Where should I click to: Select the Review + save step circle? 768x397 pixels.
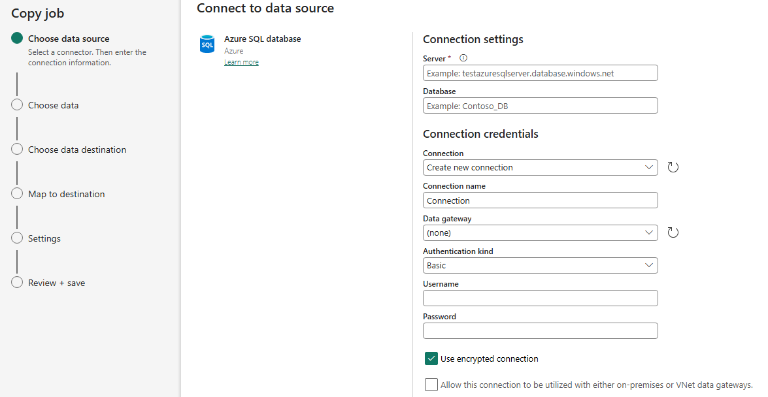point(17,283)
